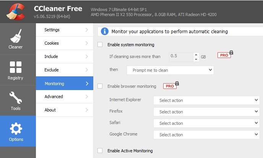Viewport: 263px width, 158px height.
Task: Click the blue info lightbulb icon
Action: 105,31
